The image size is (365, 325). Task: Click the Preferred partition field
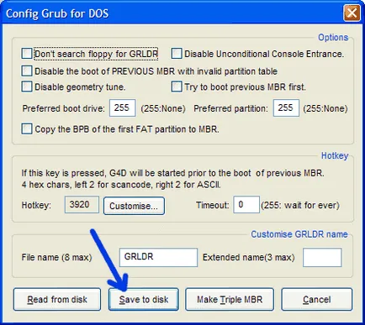[286, 107]
